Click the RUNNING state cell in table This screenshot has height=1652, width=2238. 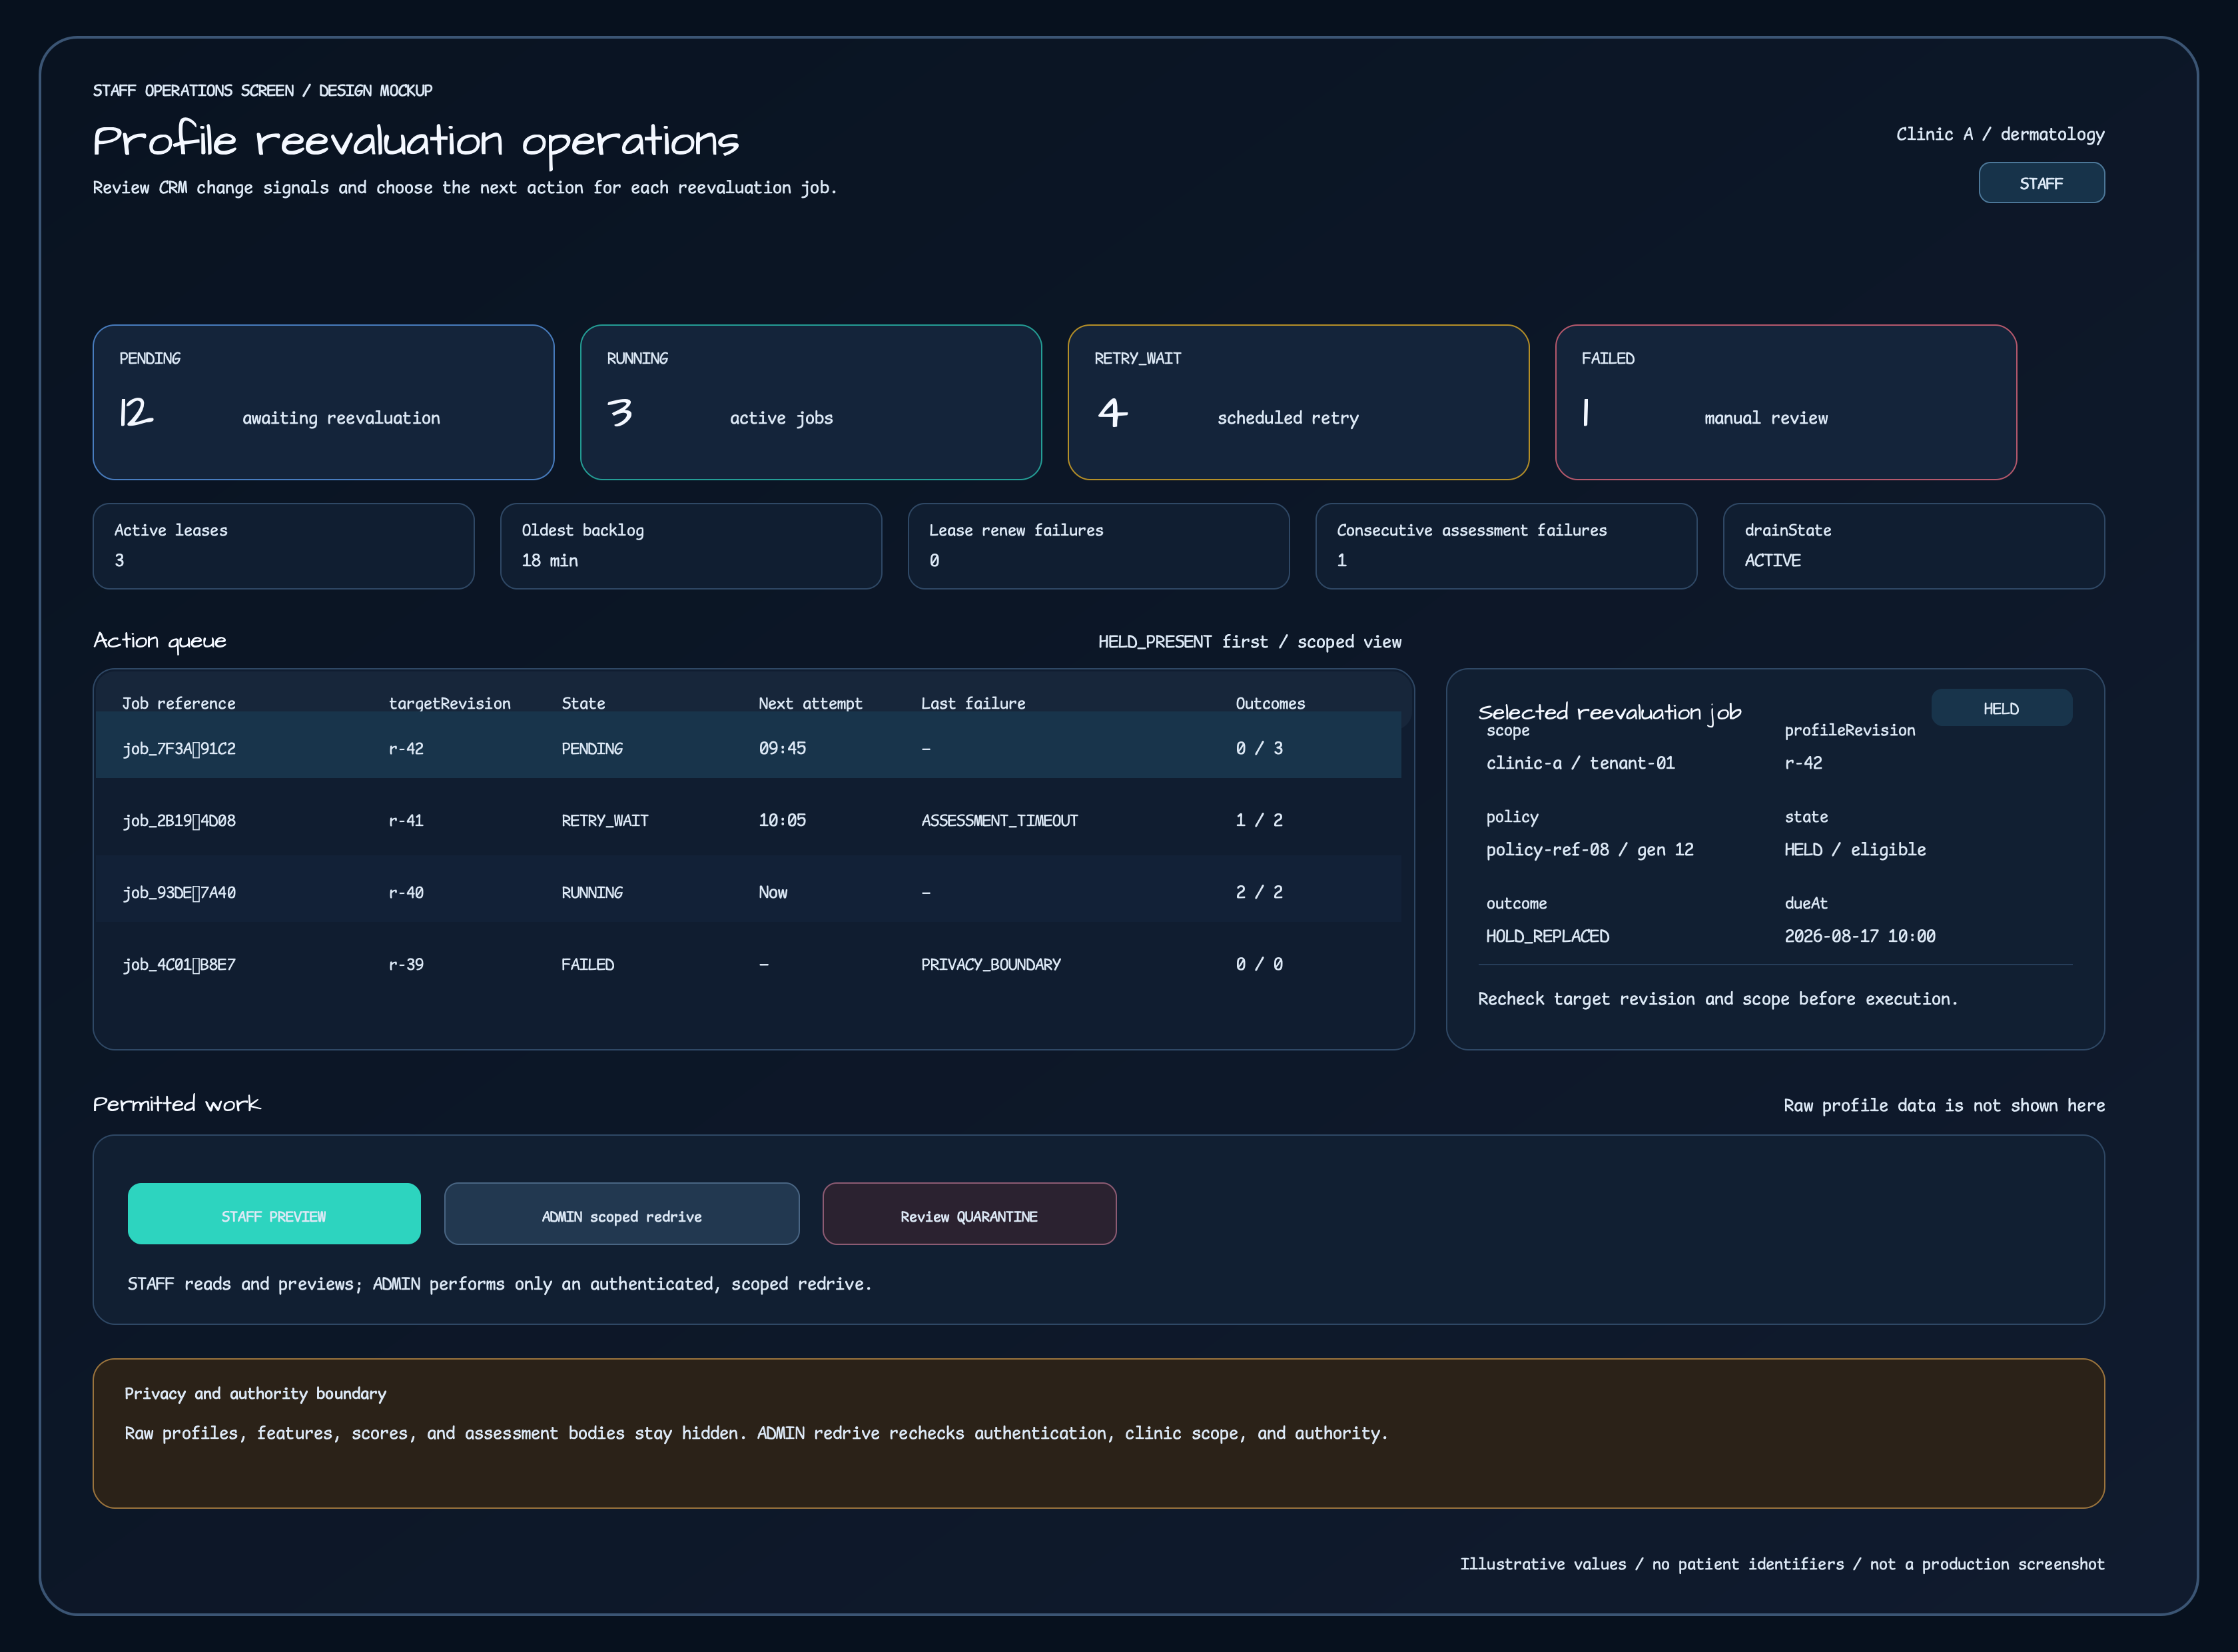click(592, 892)
